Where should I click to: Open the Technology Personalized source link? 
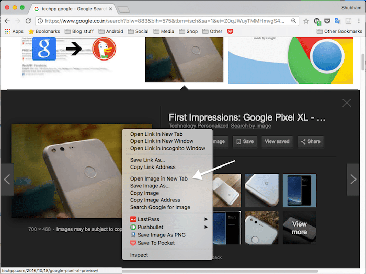click(199, 126)
